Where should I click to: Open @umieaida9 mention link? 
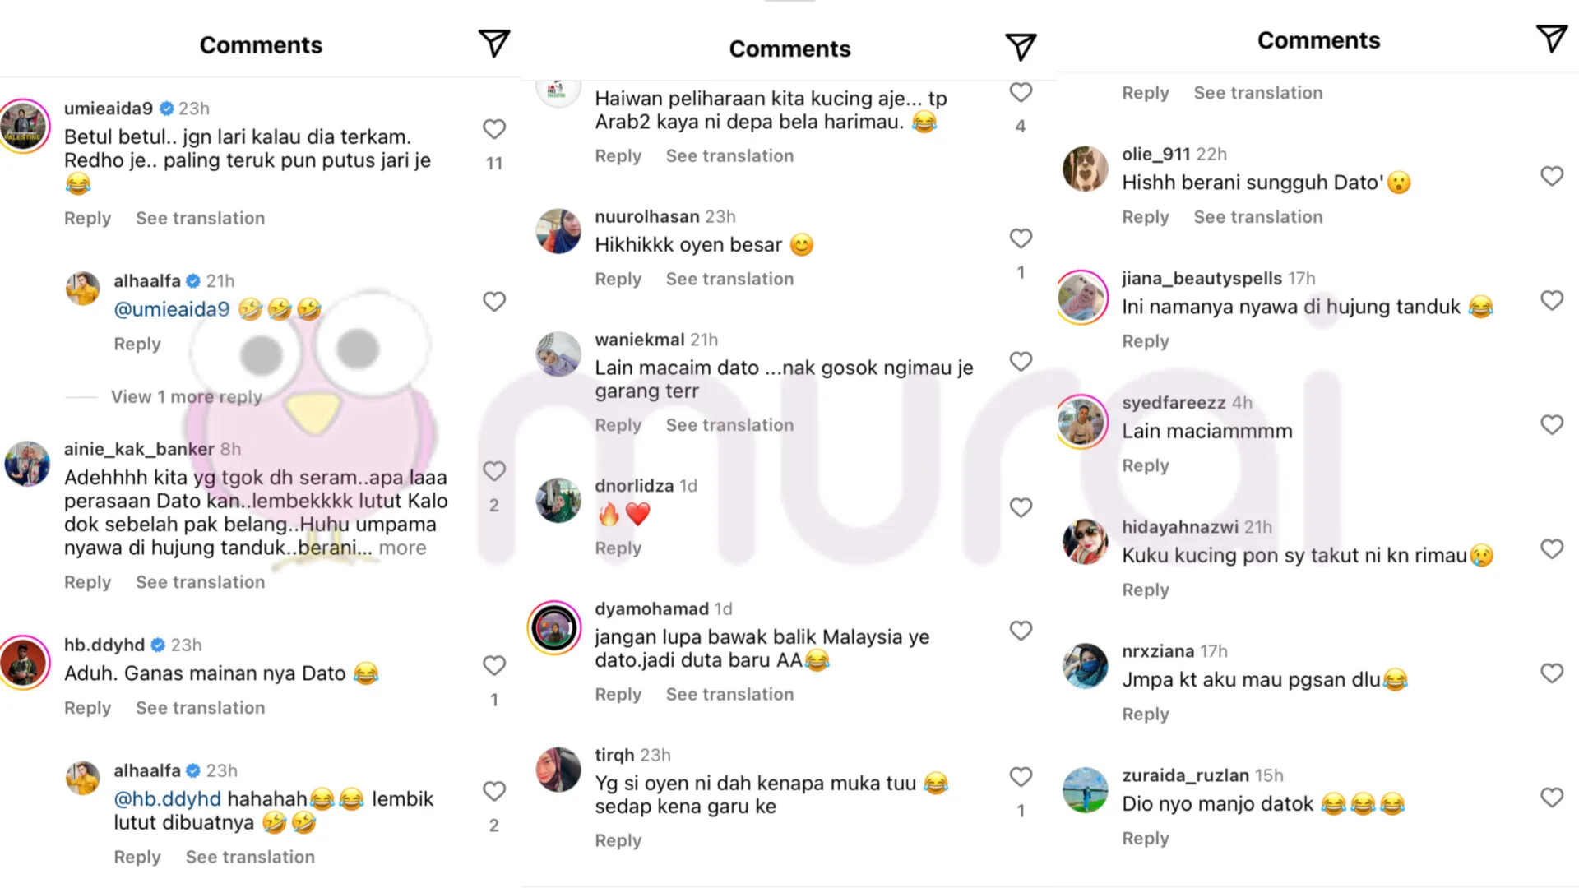tap(172, 309)
